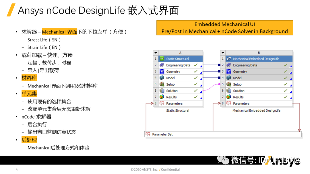Screen dimensions: 310x174
Task: Select the Parameters cell in system A
Action: click(x=181, y=103)
